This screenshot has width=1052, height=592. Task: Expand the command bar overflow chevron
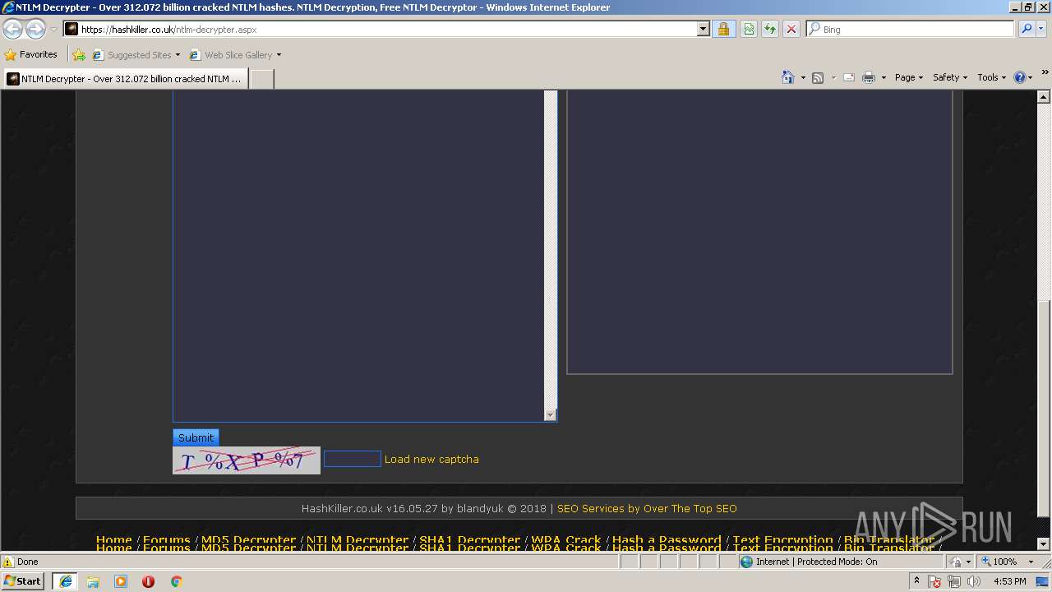click(x=1045, y=73)
